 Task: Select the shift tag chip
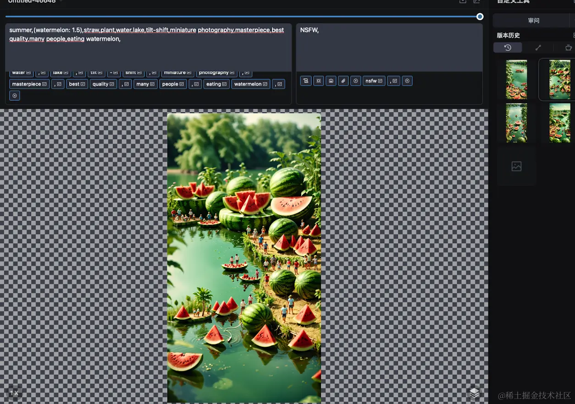click(133, 73)
